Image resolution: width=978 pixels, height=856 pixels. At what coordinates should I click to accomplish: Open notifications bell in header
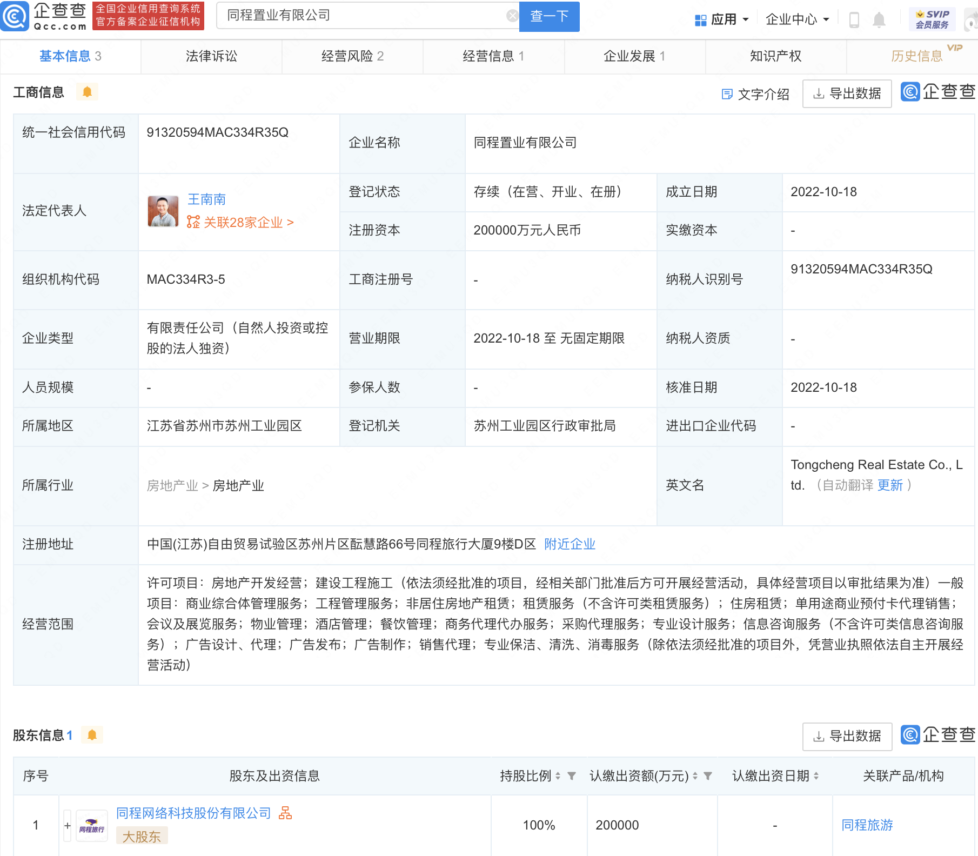tap(879, 20)
